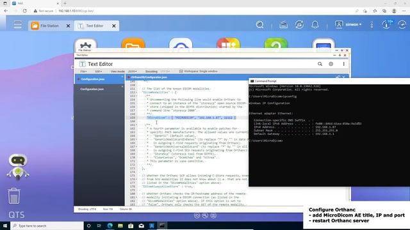This screenshot has height=230, width=410.
Task: Close the first Configuration.json sidebar file
Action: click(x=122, y=77)
